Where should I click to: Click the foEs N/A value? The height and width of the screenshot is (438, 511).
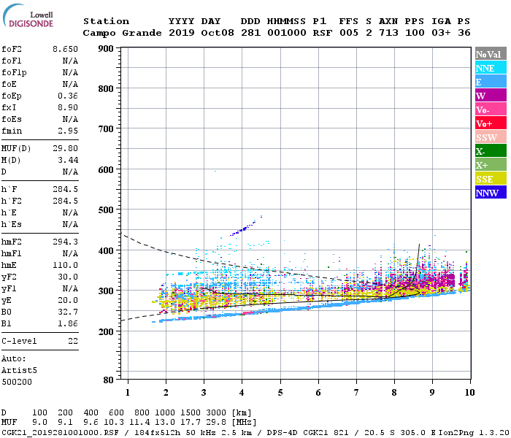point(70,119)
